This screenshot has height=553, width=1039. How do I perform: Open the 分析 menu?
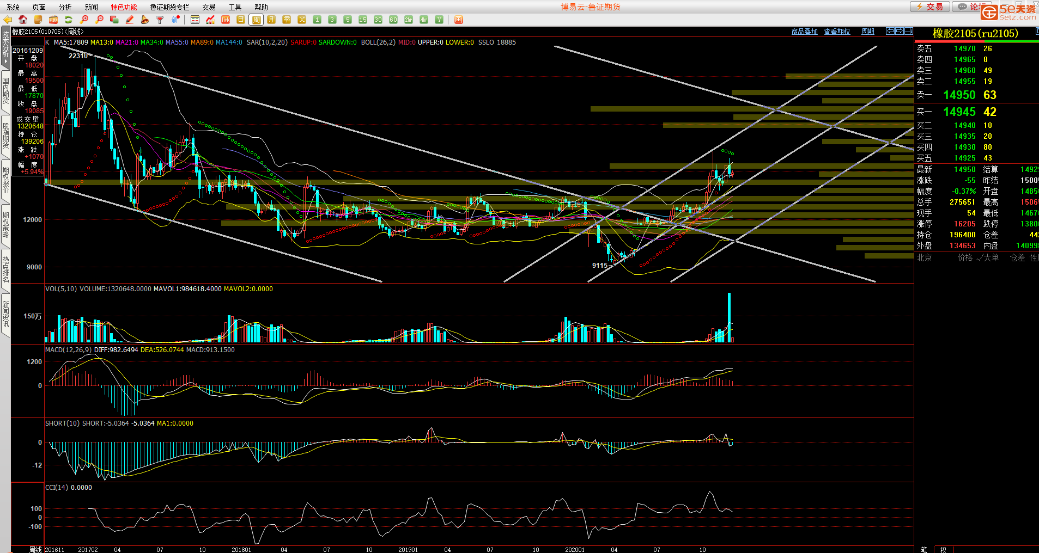[x=65, y=7]
